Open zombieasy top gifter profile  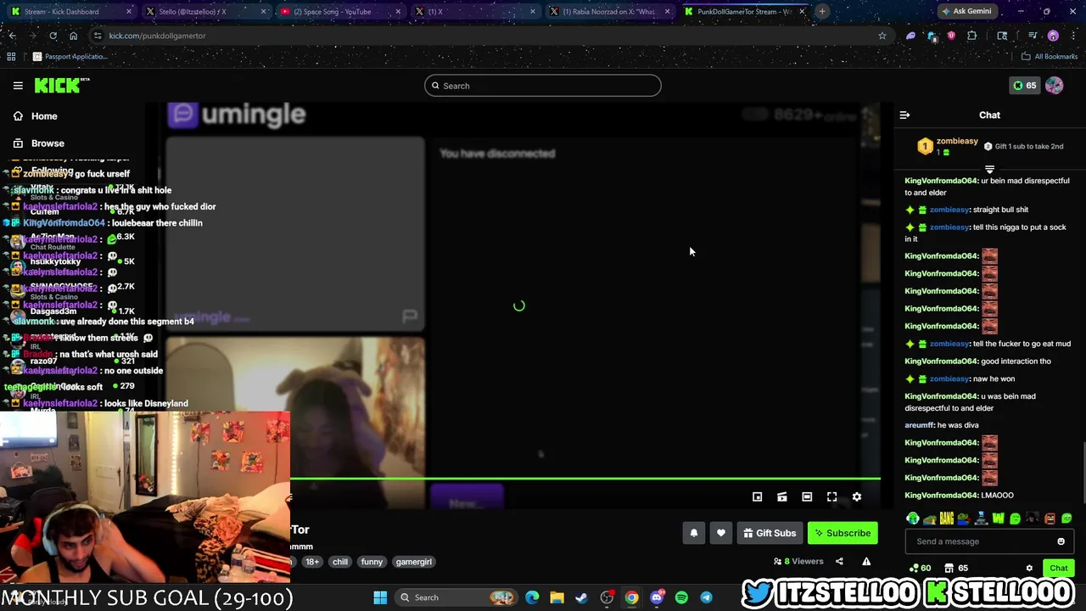[x=957, y=142]
